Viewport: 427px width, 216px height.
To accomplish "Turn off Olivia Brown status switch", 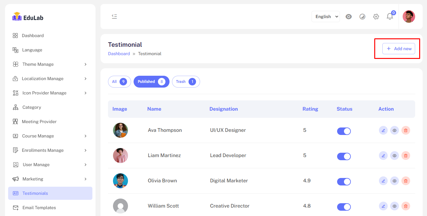I will [x=344, y=182].
